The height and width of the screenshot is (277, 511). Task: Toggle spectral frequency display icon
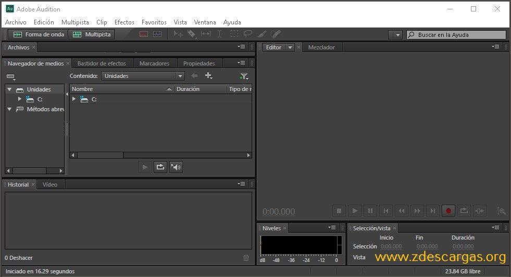[144, 34]
